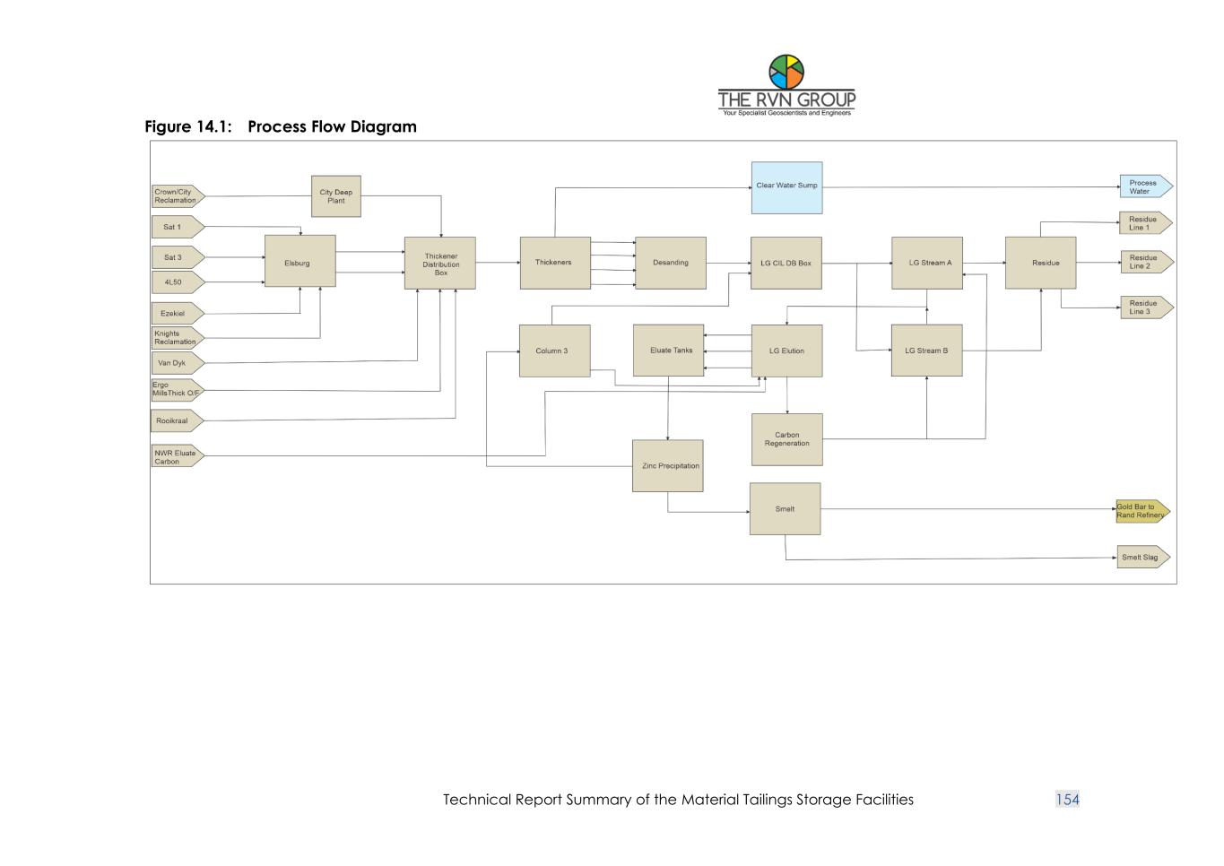Screen dimensions: 1224x866
Task: Click the LG CIL DB Box node
Action: pyautogui.click(x=786, y=263)
